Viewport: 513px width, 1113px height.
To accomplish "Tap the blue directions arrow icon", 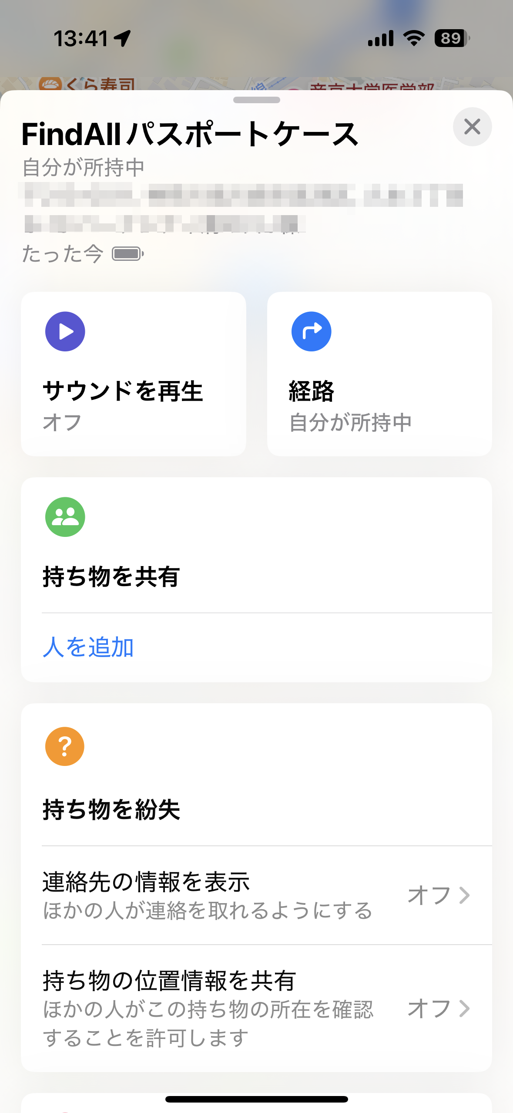I will pos(311,331).
